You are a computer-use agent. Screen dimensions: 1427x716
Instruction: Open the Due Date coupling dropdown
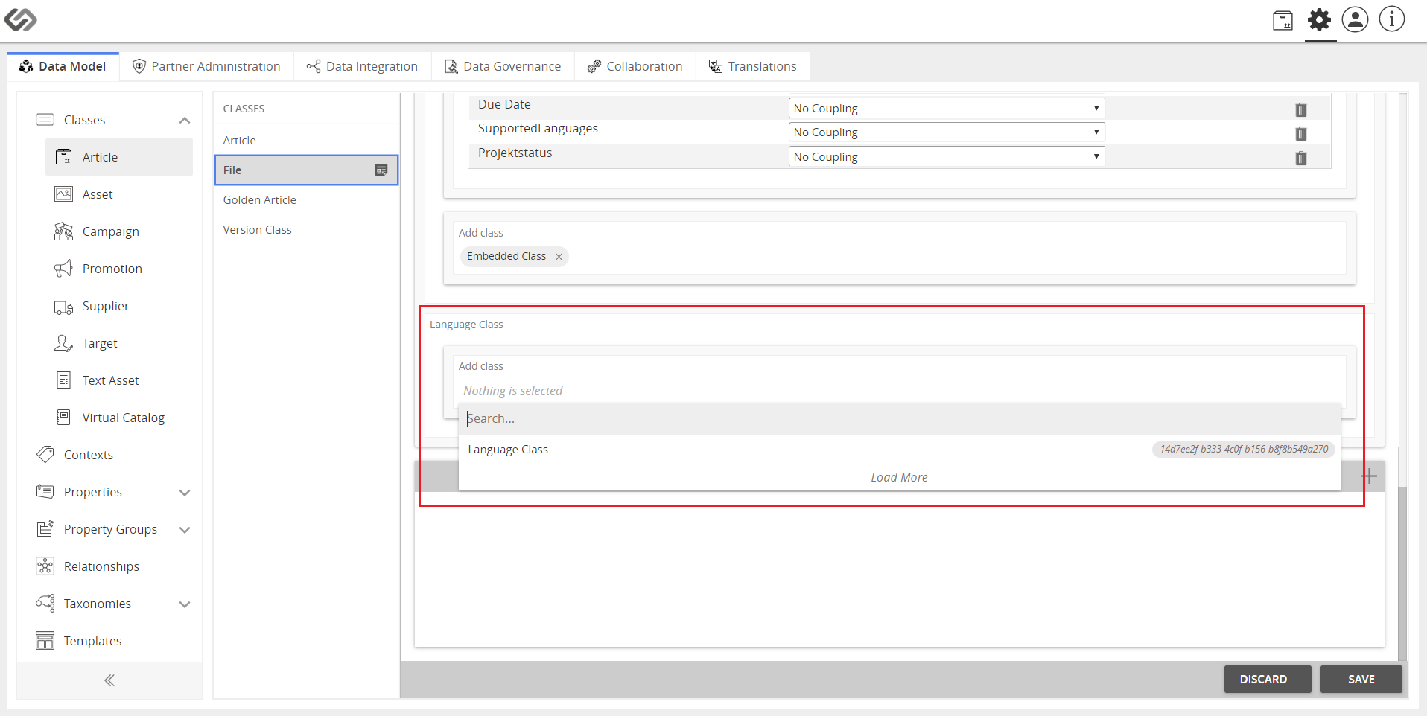click(947, 108)
